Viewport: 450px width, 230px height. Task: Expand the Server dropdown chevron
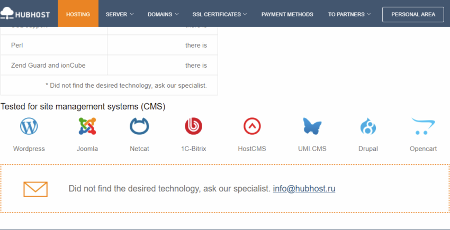tap(132, 14)
